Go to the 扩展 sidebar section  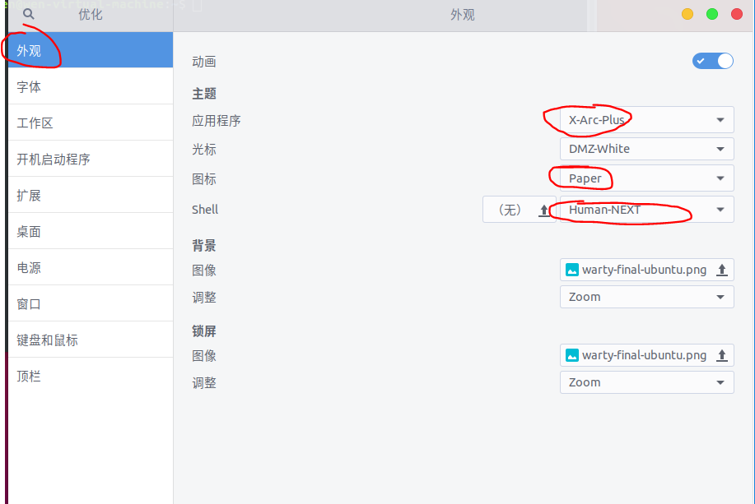[x=91, y=195]
